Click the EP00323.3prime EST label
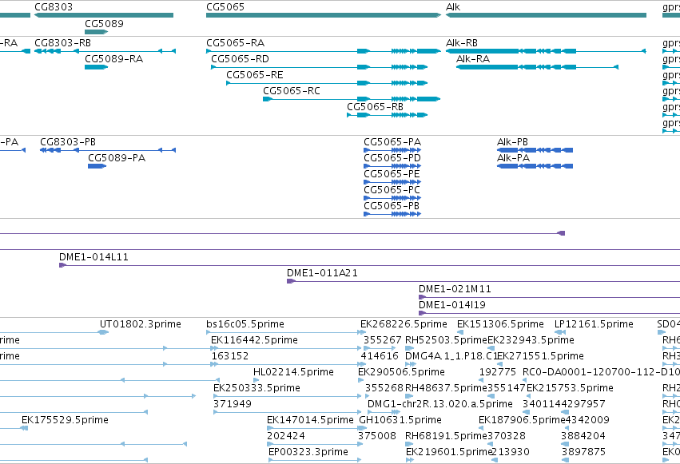 tap(308, 452)
